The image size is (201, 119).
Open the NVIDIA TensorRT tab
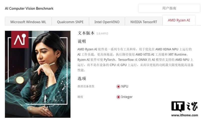[x=144, y=21]
